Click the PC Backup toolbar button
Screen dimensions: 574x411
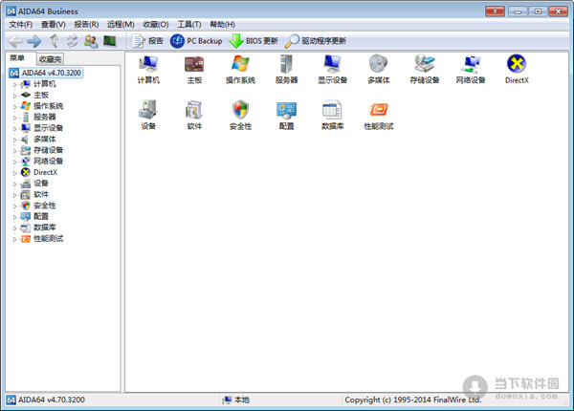point(196,41)
